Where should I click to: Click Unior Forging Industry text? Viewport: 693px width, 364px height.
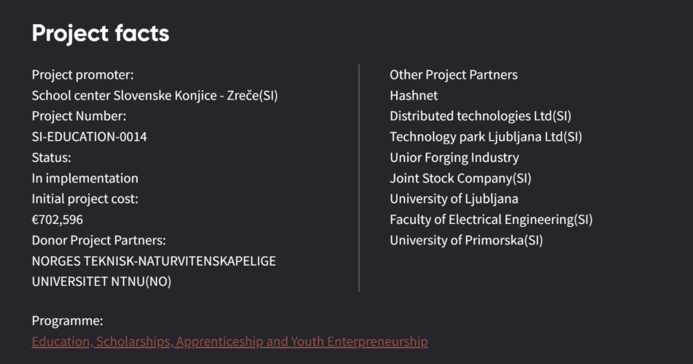(454, 158)
